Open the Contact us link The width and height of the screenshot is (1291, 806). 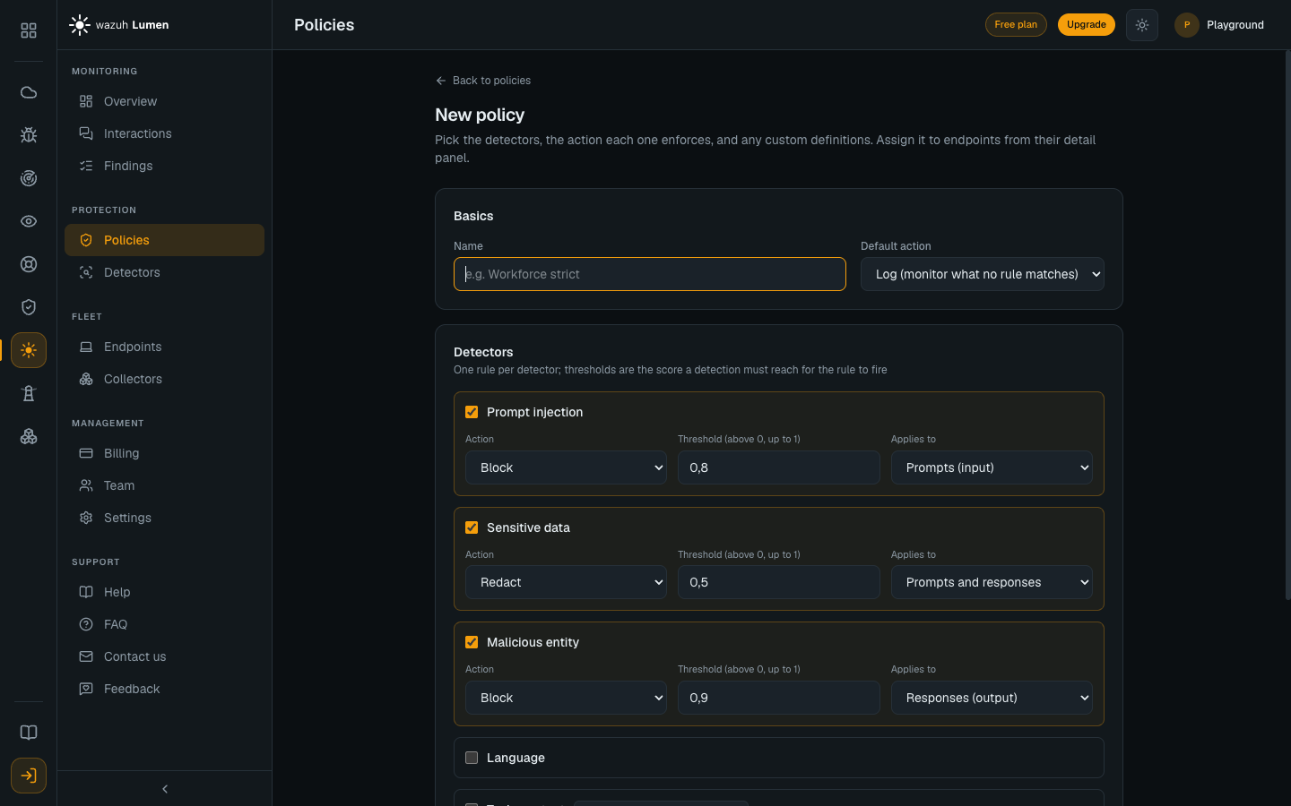click(164, 656)
